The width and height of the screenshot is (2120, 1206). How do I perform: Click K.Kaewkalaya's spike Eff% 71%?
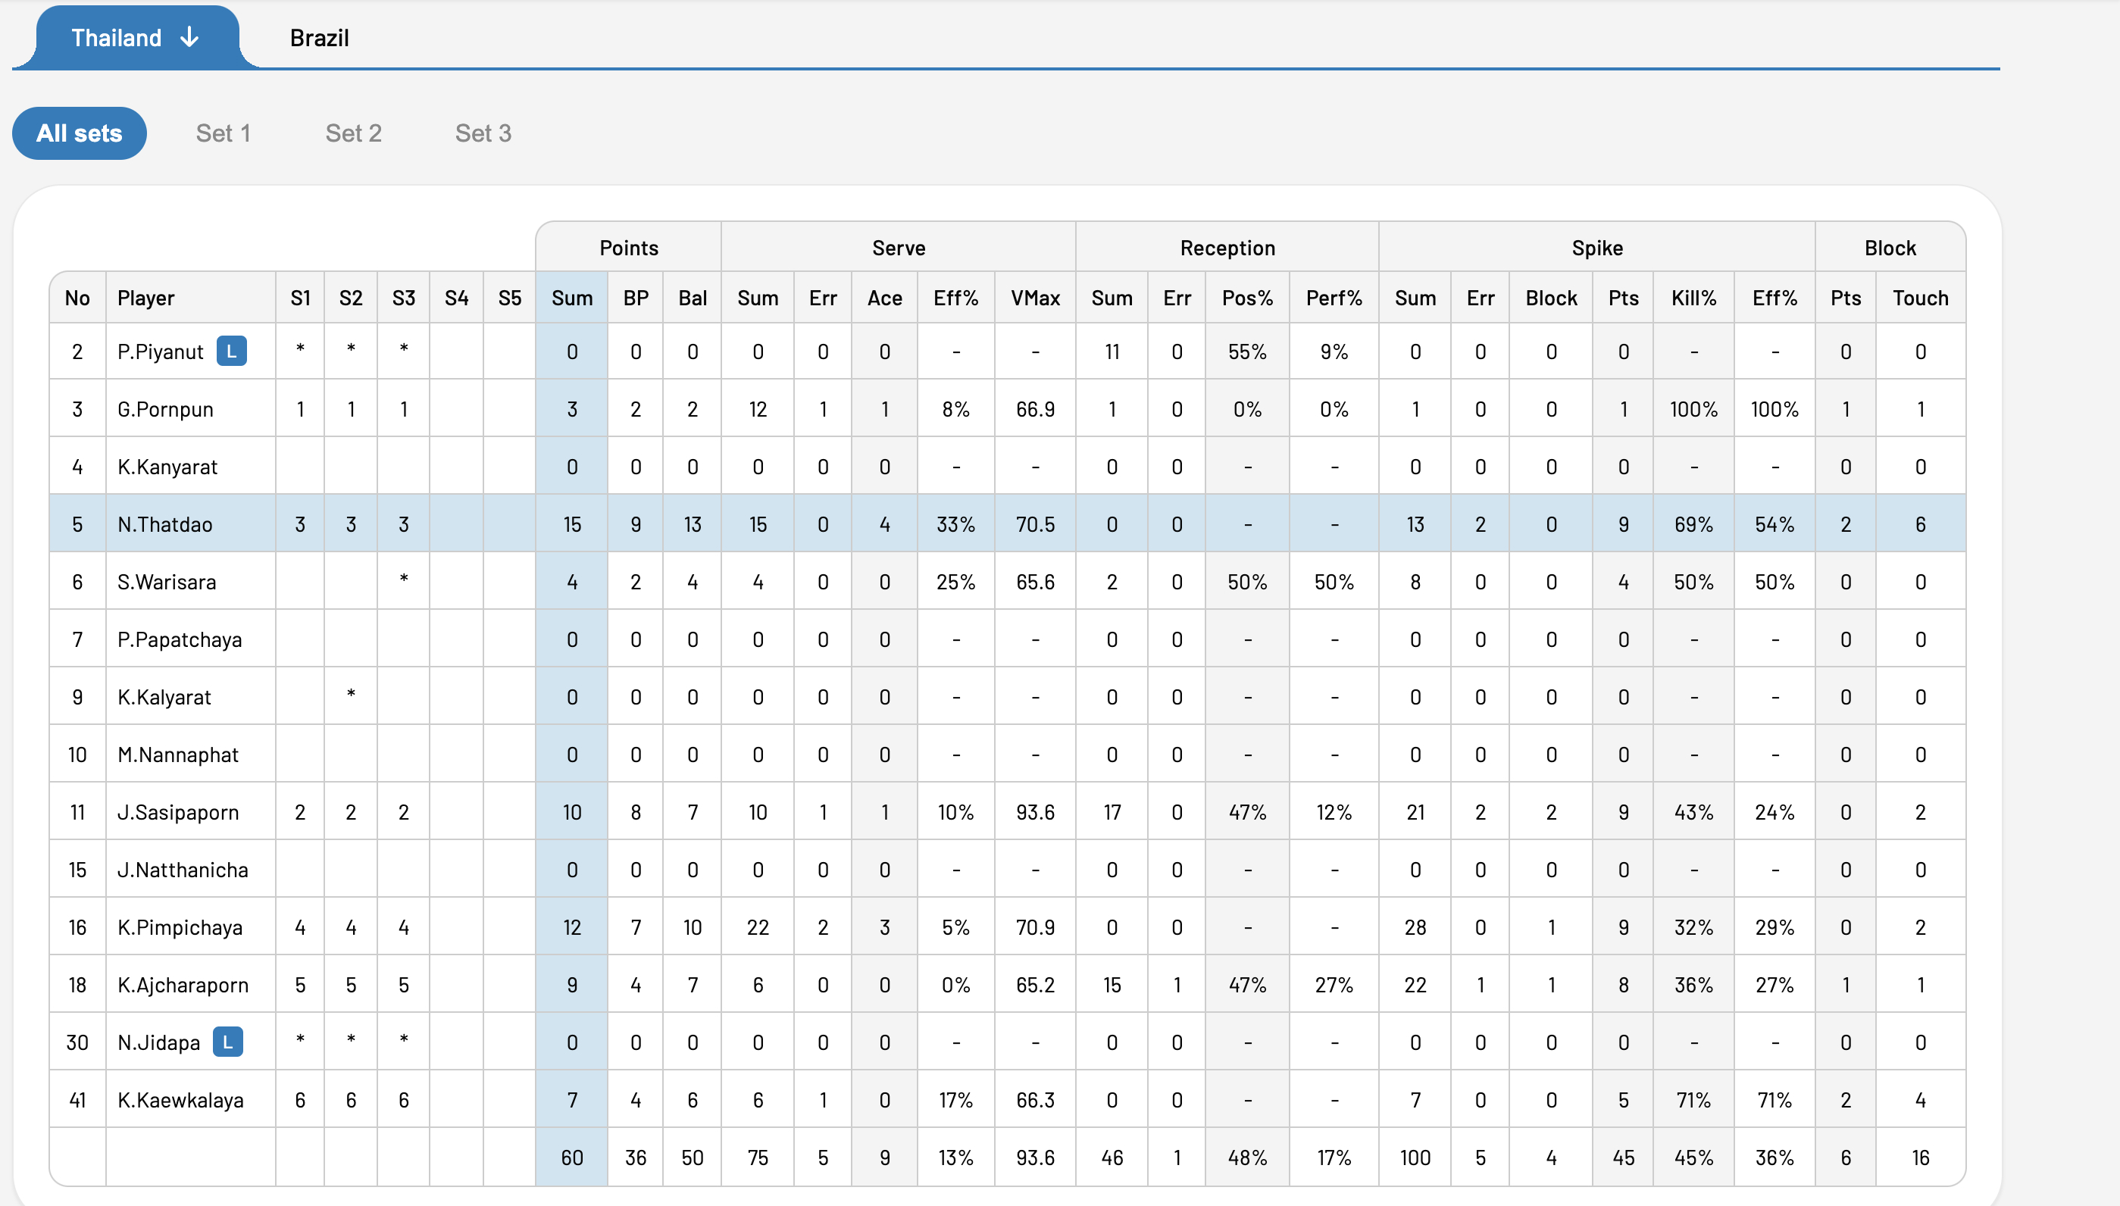click(1774, 1100)
